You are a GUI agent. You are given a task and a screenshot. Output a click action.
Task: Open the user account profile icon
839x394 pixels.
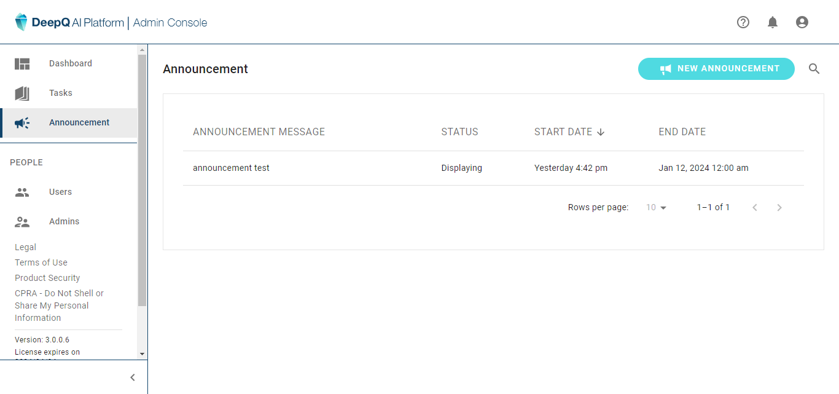[x=802, y=22]
